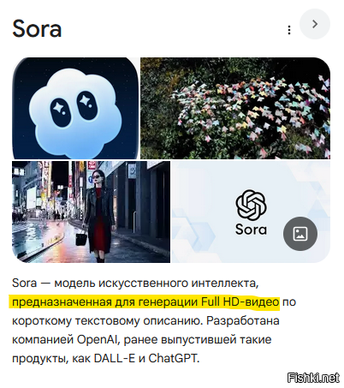Open the three-dot more options menu

coord(289,30)
